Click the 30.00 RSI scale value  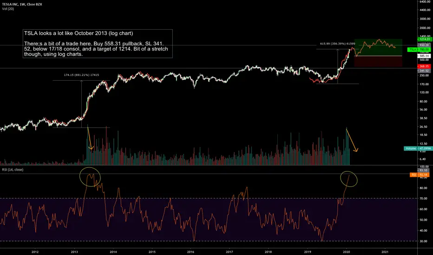click(x=424, y=241)
